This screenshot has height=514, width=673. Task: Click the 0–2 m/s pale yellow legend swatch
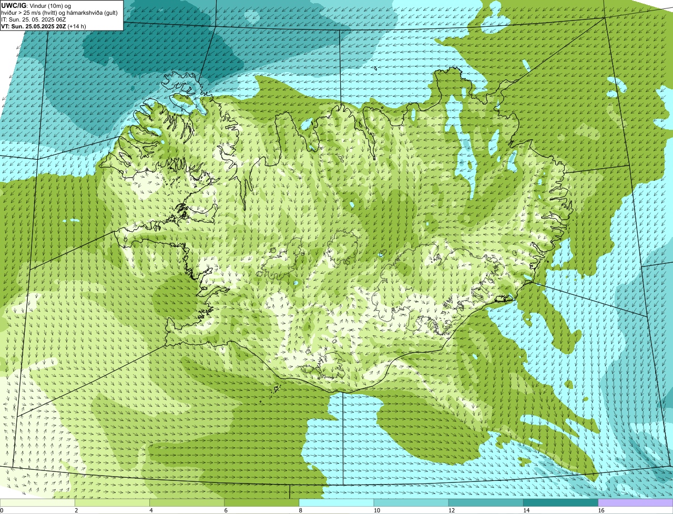pos(38,503)
